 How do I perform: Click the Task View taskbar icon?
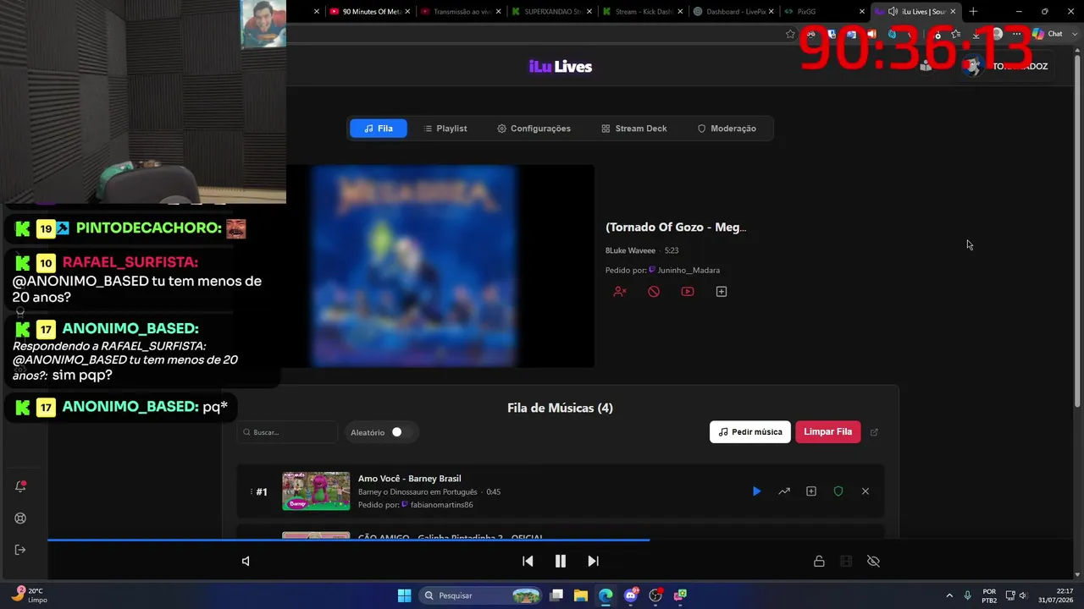click(556, 595)
